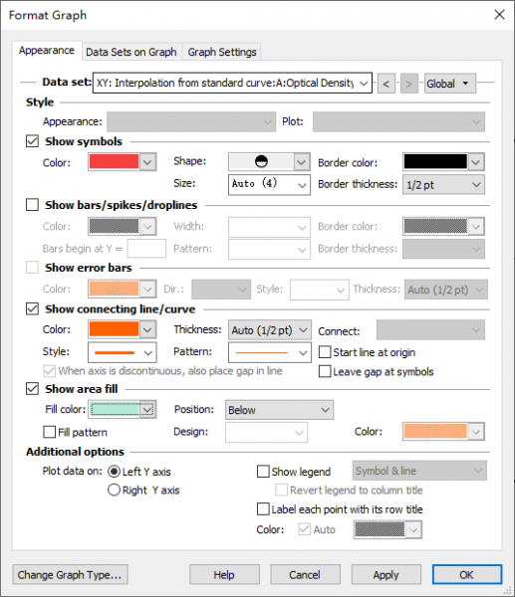Click the Change Graph Type button

point(70,574)
